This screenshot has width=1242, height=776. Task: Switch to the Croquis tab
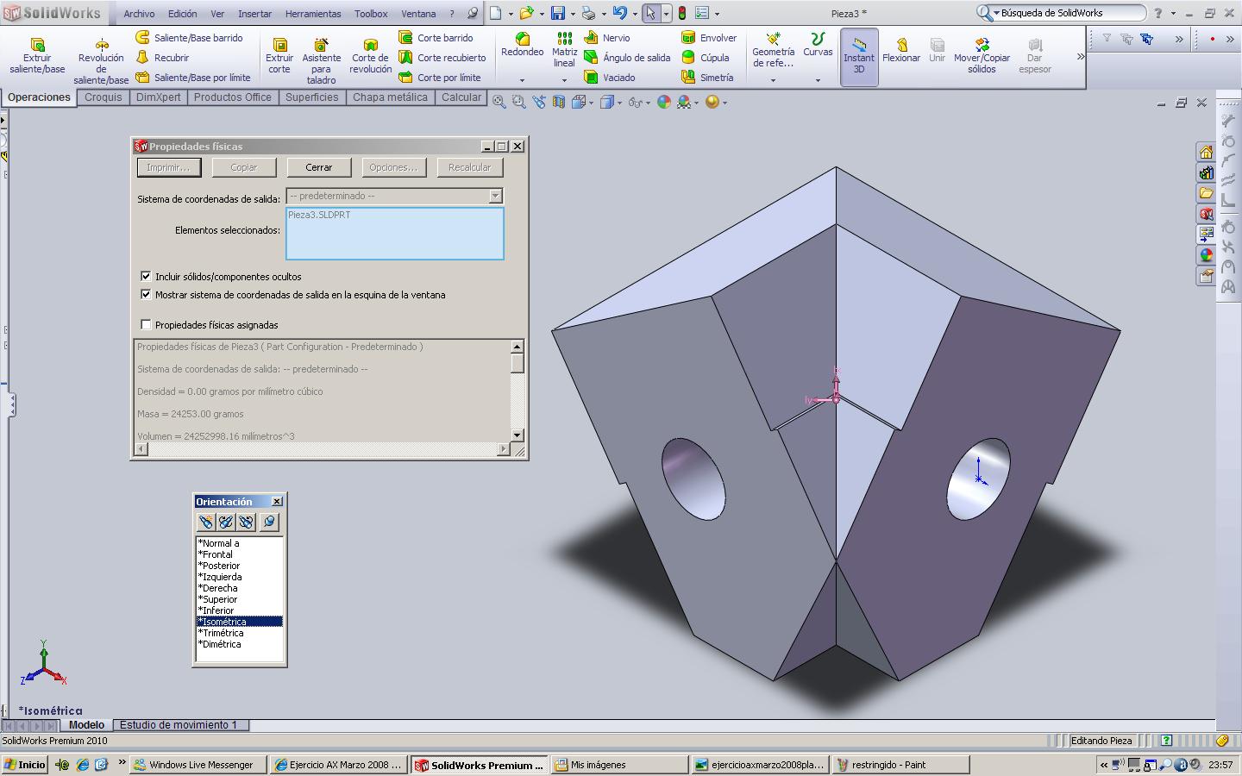[x=103, y=97]
